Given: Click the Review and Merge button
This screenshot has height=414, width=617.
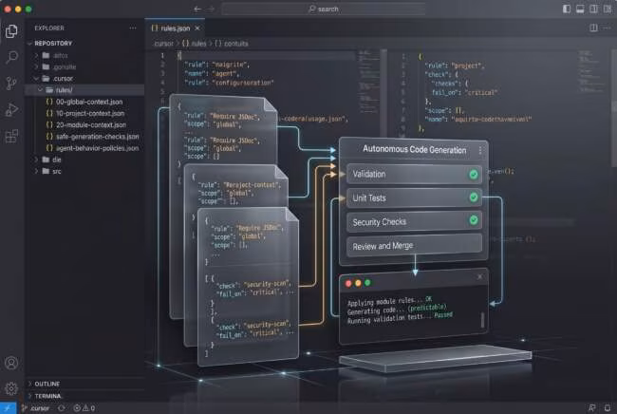Looking at the screenshot, I should (x=414, y=246).
